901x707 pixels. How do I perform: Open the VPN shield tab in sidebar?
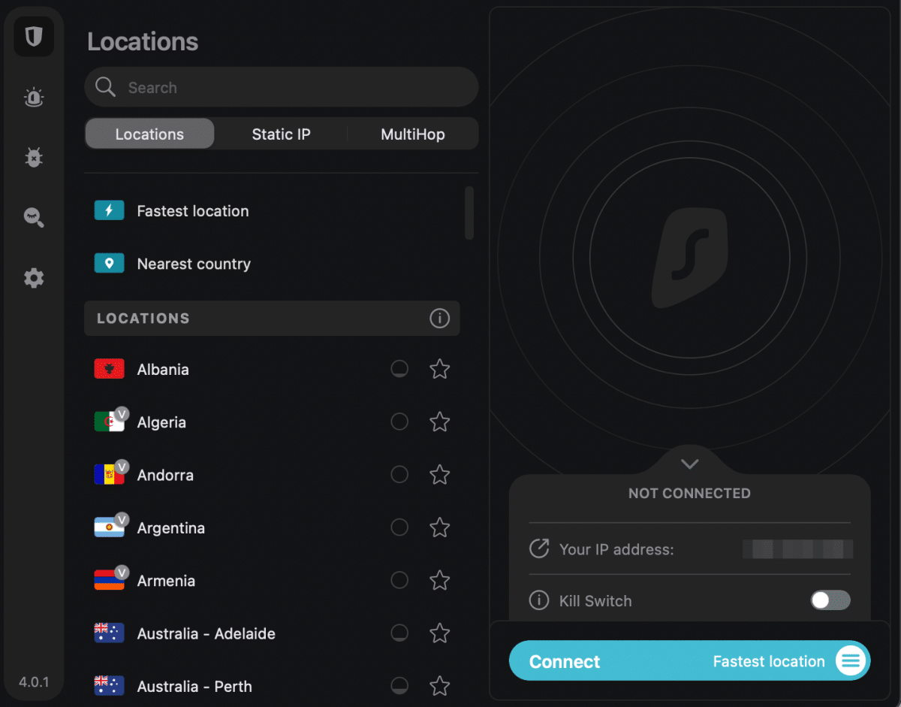coord(34,36)
